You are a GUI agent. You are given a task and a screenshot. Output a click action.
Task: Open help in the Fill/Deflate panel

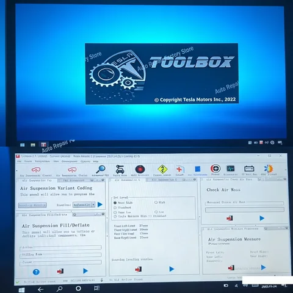point(36,272)
